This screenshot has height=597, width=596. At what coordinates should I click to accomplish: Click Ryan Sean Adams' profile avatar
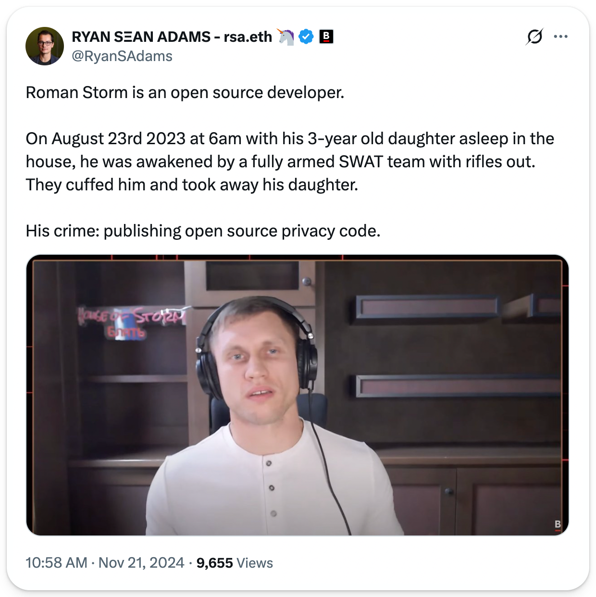44,46
